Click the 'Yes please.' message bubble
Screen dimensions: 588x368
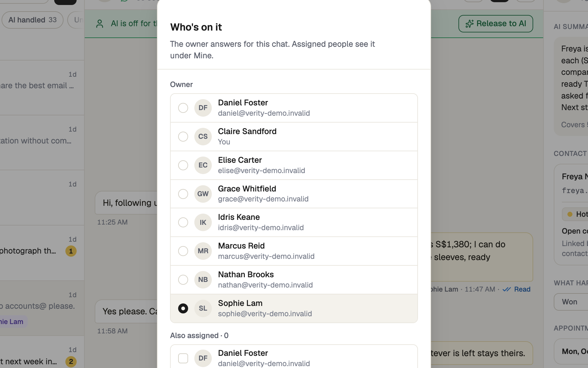point(126,311)
